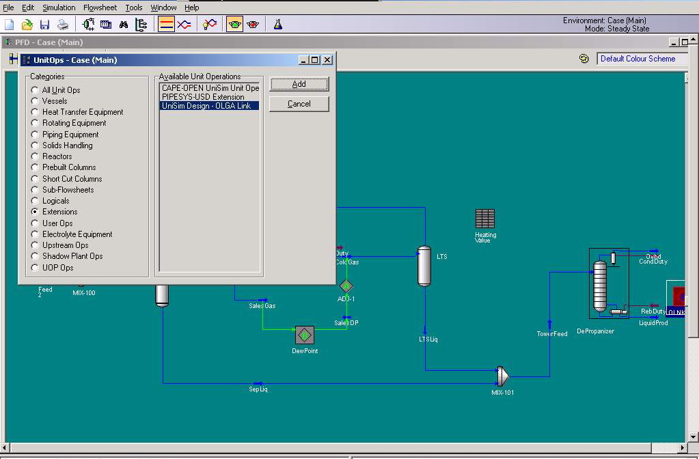Select the Shadow Plant Ops radio button
The width and height of the screenshot is (699, 459).
coord(35,256)
